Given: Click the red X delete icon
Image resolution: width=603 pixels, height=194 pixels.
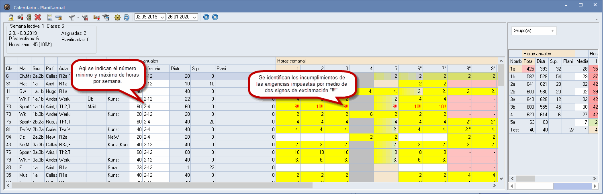Looking at the screenshot, I should pyautogui.click(x=38, y=17).
